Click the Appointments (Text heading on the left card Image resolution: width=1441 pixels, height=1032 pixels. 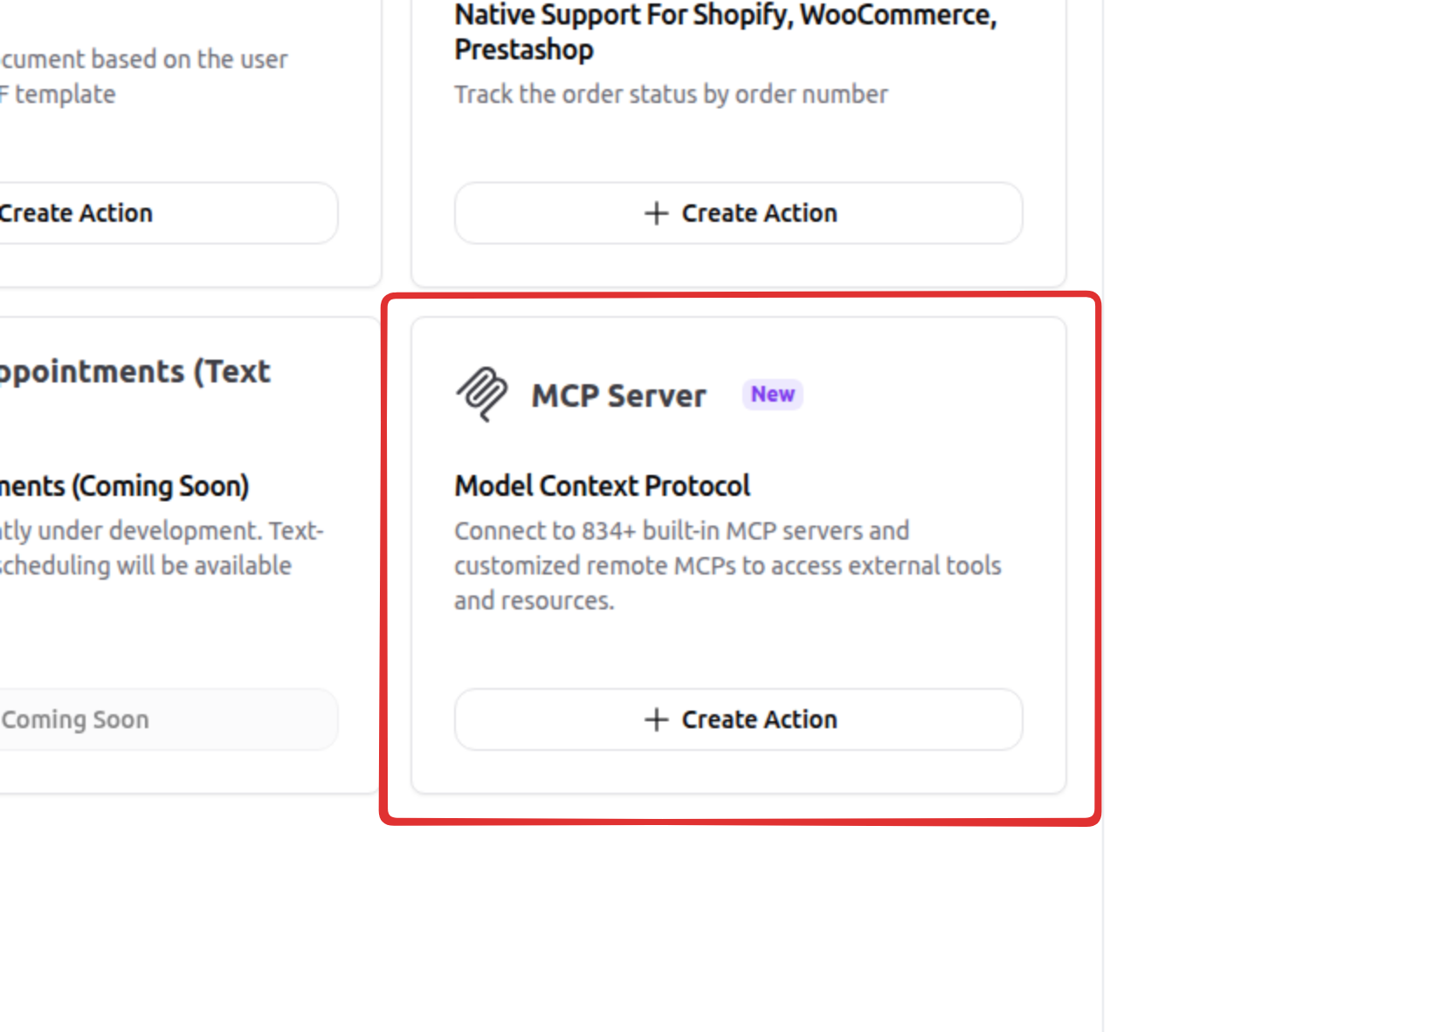tap(134, 372)
